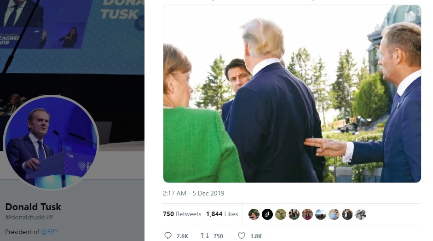
Task: Open the last liker avatar in row
Action: (x=361, y=214)
